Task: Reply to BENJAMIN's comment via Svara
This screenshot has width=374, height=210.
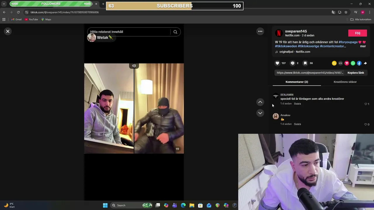Action: [297, 104]
